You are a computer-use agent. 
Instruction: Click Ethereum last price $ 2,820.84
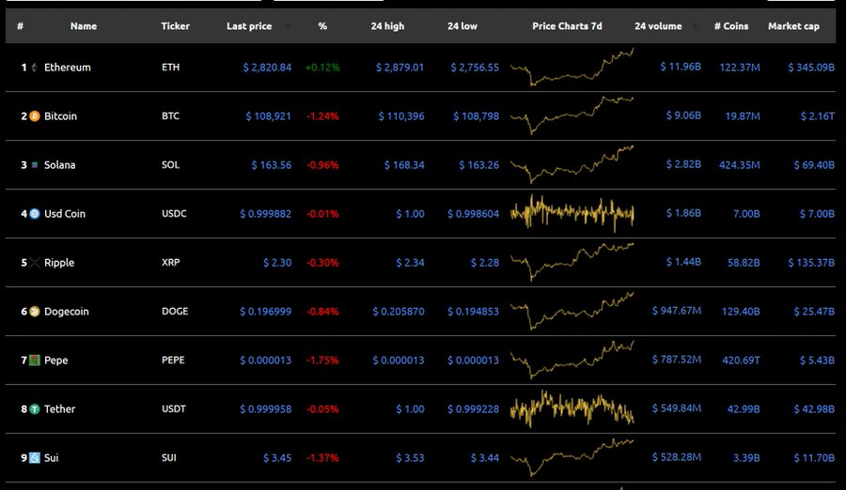(x=267, y=68)
